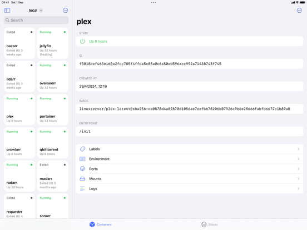Expand the Environment row chevron
The height and width of the screenshot is (230, 307).
point(299,159)
